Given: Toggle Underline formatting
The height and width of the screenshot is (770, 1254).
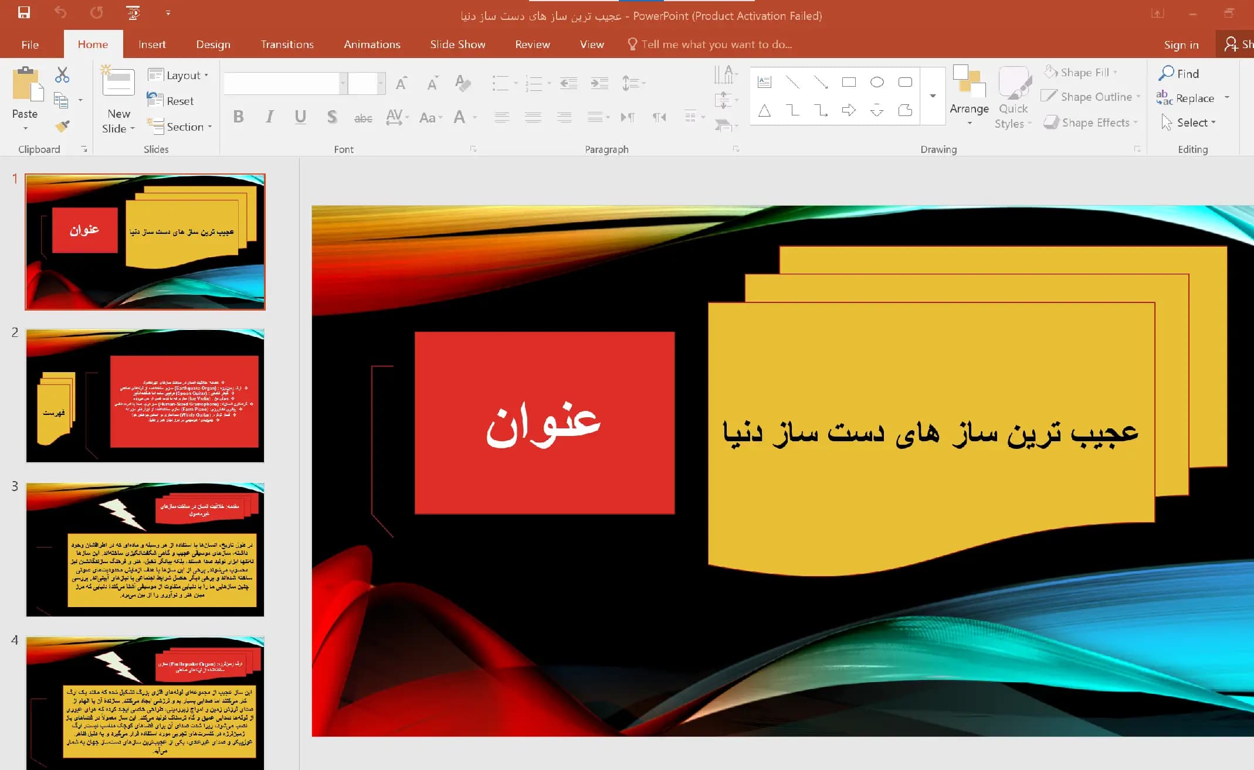Looking at the screenshot, I should coord(300,117).
